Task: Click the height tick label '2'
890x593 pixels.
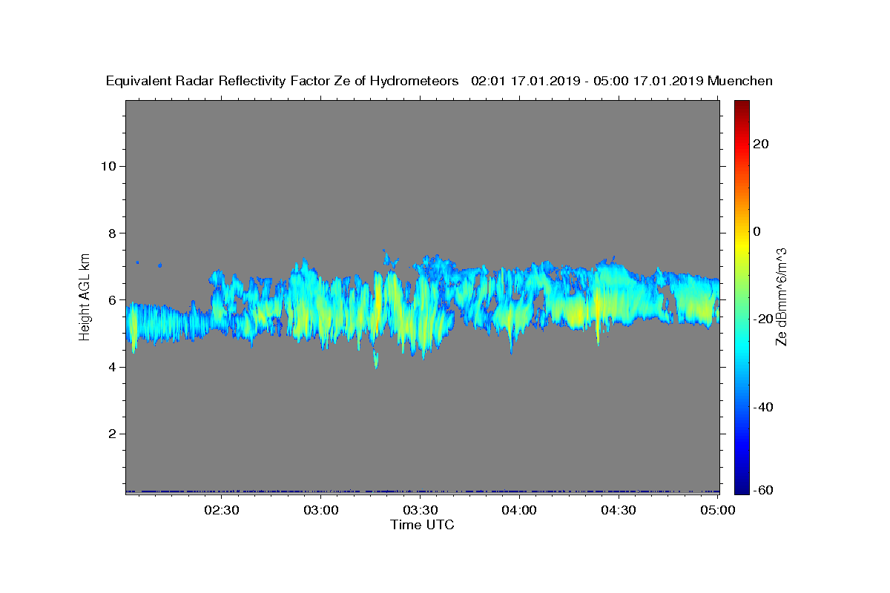Action: pyautogui.click(x=111, y=434)
